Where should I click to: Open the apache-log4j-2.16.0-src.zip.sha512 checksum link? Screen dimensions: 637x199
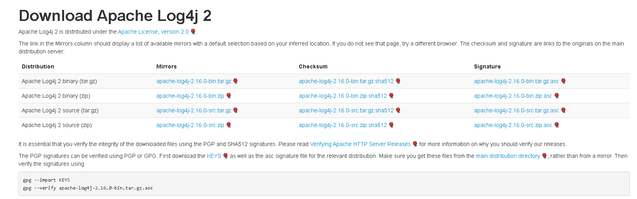click(x=343, y=125)
